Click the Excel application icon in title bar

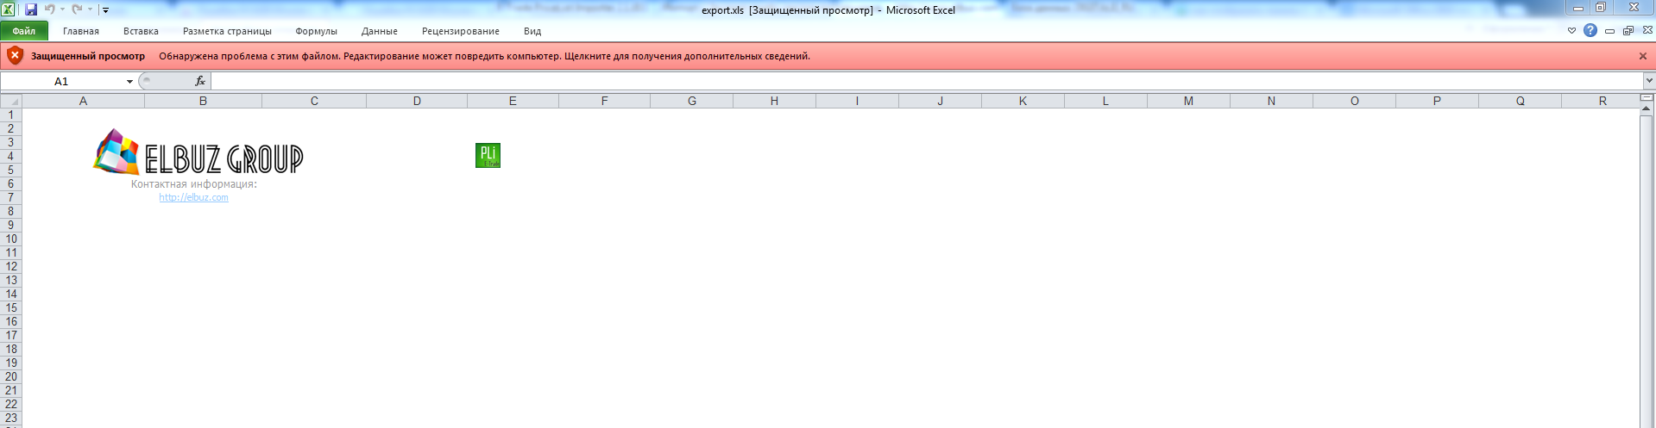tap(9, 9)
